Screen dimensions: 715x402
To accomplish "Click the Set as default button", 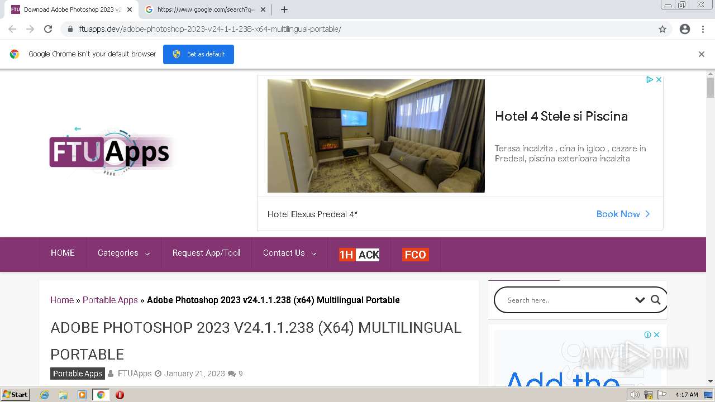I will click(x=198, y=54).
